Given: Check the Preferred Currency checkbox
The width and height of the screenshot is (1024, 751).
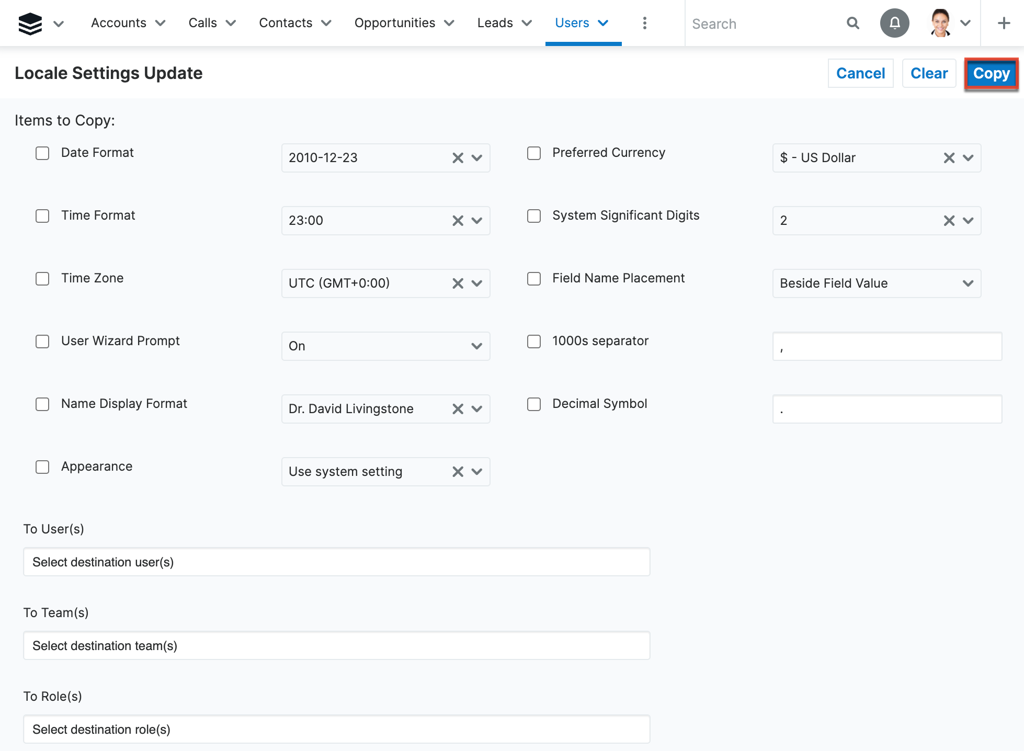Looking at the screenshot, I should click(533, 153).
